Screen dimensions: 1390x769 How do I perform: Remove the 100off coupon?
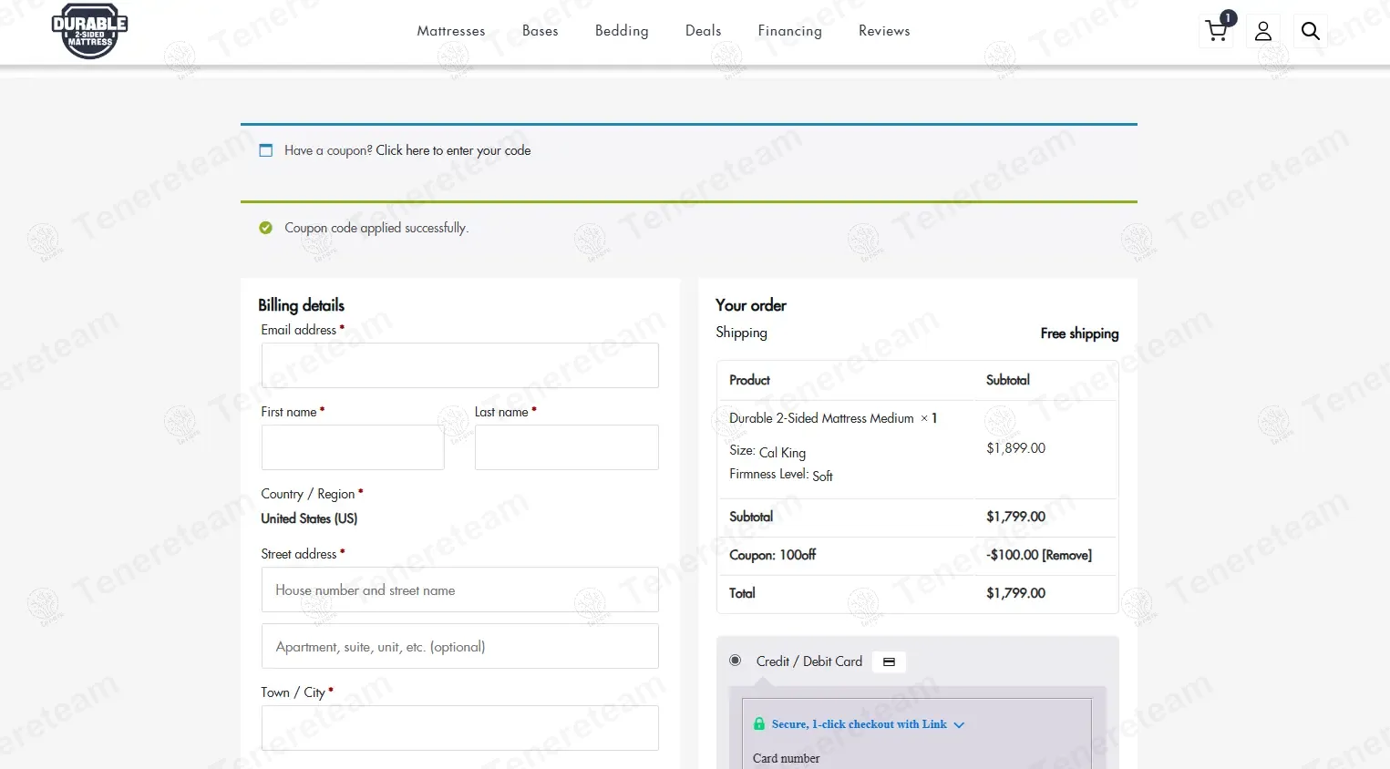1066,555
